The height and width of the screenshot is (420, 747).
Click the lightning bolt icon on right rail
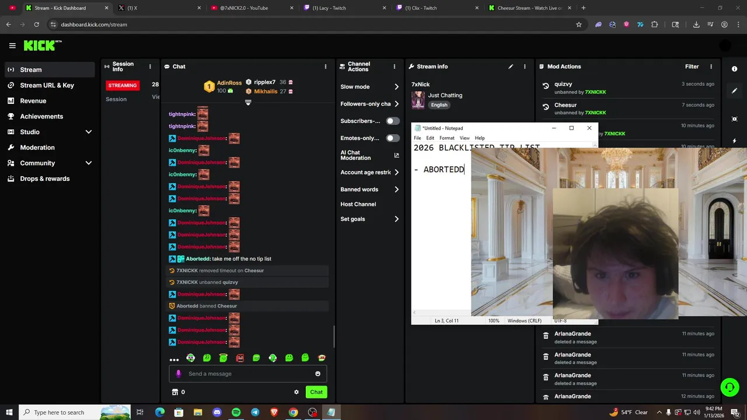(734, 141)
